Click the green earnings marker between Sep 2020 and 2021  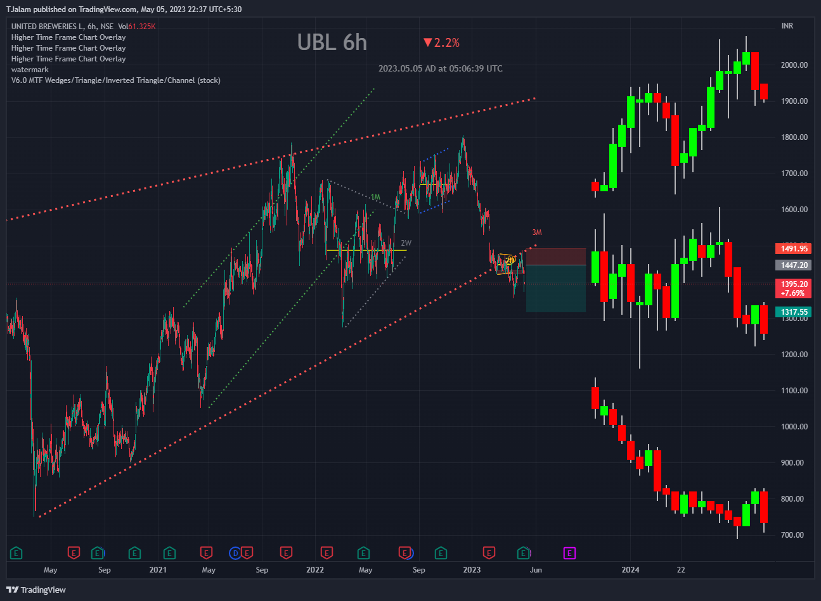pos(134,554)
